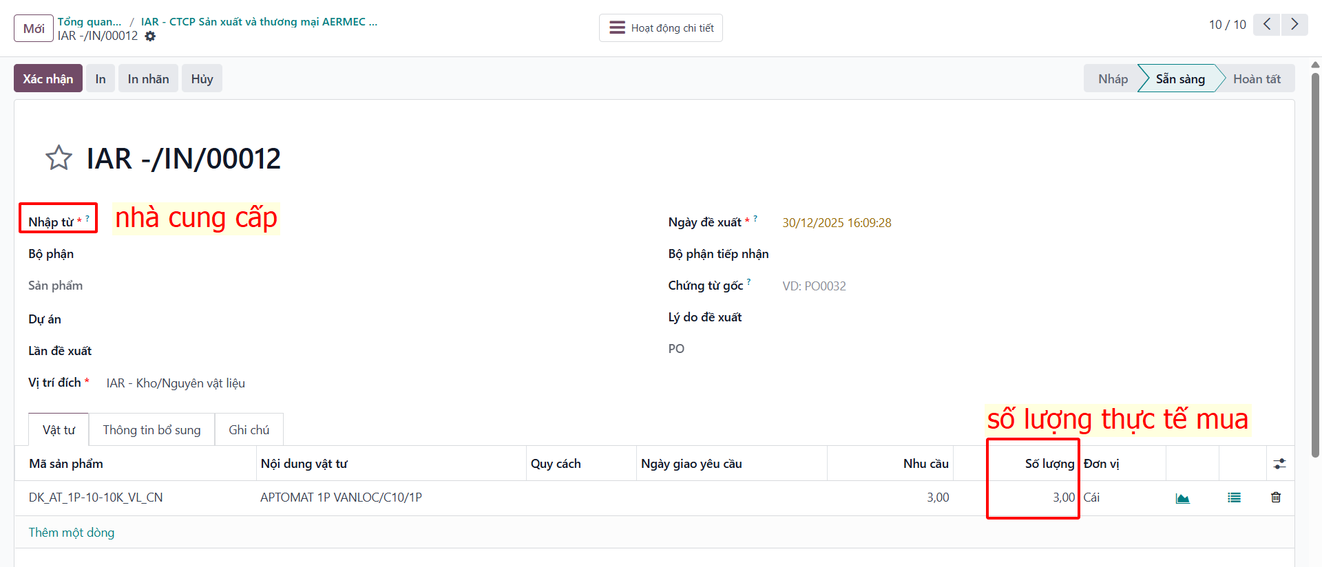This screenshot has width=1322, height=567.
Task: Go to previous record arrow
Action: point(1267,25)
